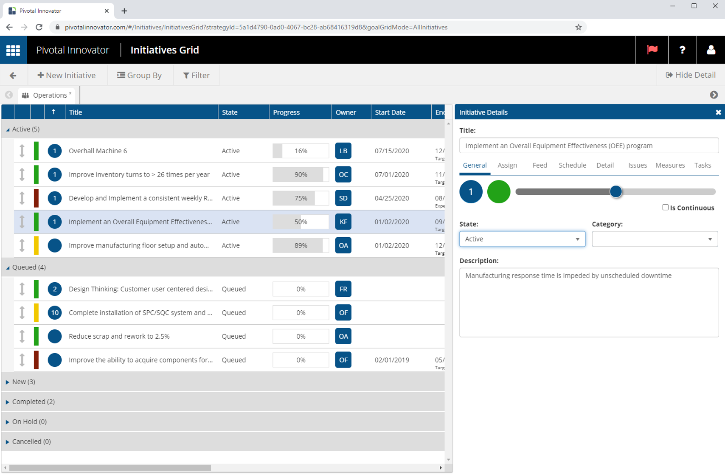
Task: Select row Reduce scrap and rework to 2.5%
Action: click(x=229, y=337)
